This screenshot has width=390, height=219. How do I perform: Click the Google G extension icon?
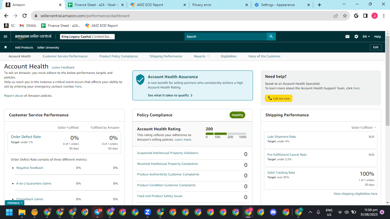point(356,16)
